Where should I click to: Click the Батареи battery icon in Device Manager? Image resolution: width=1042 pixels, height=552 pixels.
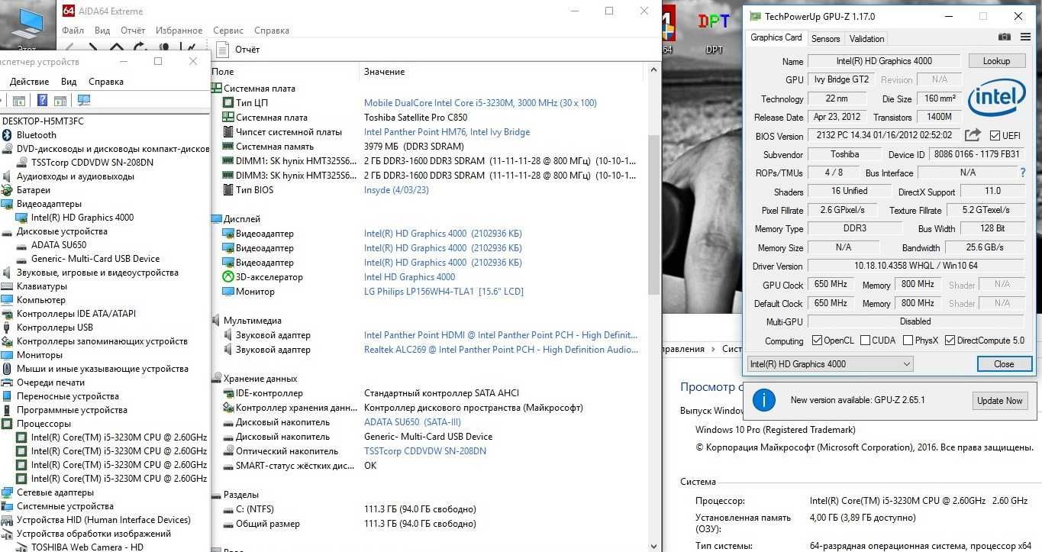coord(8,190)
